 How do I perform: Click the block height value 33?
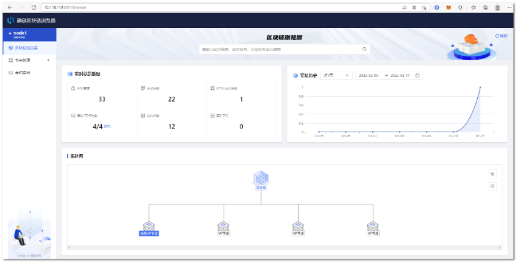(x=102, y=99)
